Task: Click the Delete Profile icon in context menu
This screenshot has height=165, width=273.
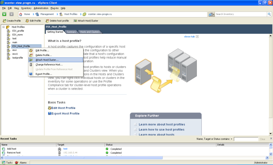Action: tap(31, 55)
